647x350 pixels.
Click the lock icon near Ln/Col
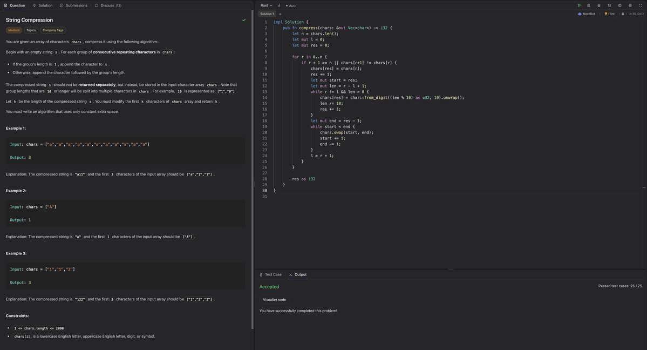coord(623,14)
